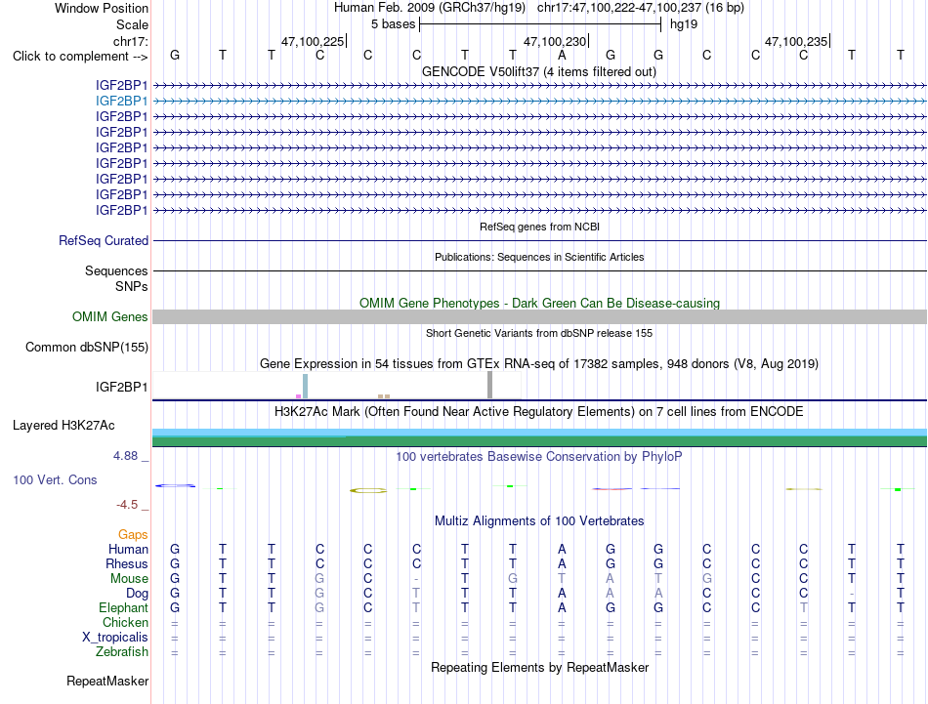
Task: Click the 47,100,225 coordinate tick label
Action: [313, 41]
